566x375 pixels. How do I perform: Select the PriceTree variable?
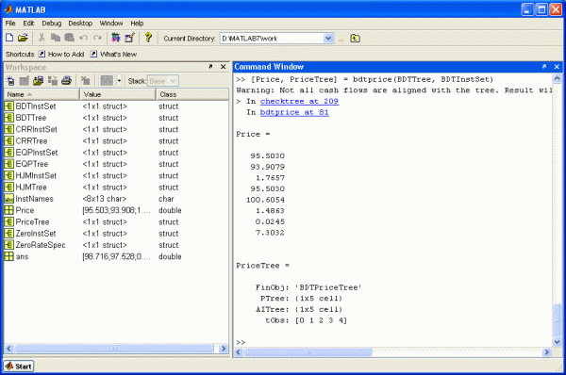(116, 221)
